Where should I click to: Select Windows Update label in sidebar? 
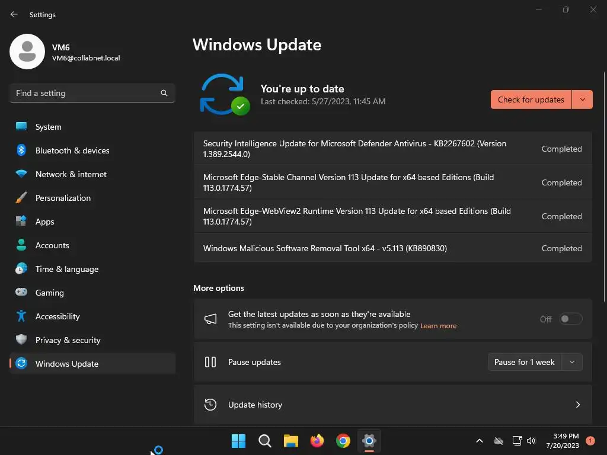tap(67, 364)
